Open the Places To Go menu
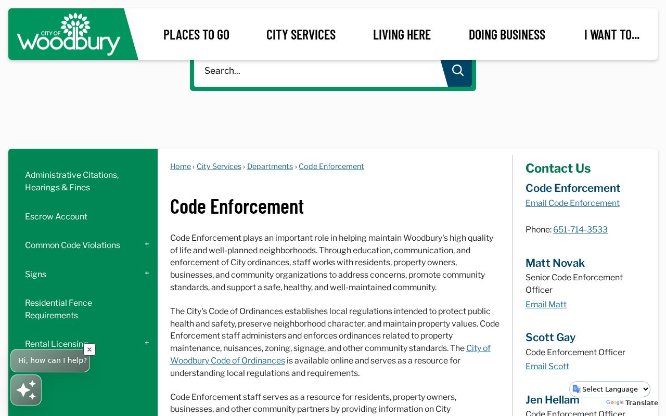The image size is (666, 416). 196,34
